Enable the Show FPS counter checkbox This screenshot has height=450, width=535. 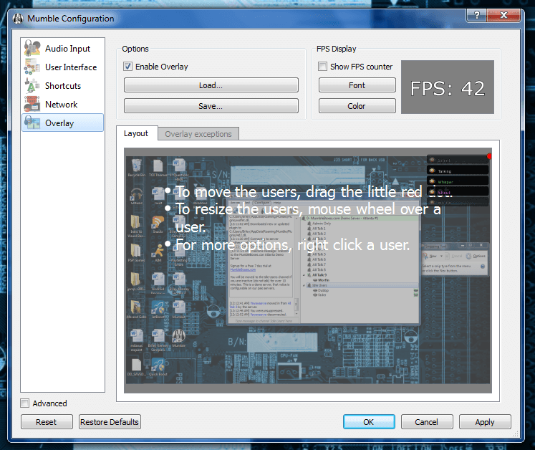[x=322, y=67]
